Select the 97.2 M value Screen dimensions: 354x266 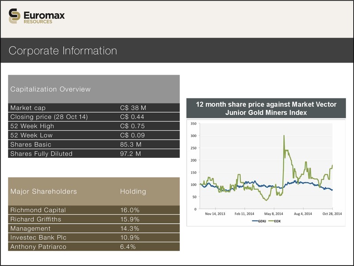(131, 154)
